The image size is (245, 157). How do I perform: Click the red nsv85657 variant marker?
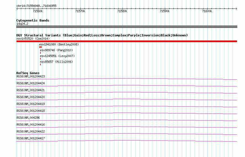pos(40,64)
